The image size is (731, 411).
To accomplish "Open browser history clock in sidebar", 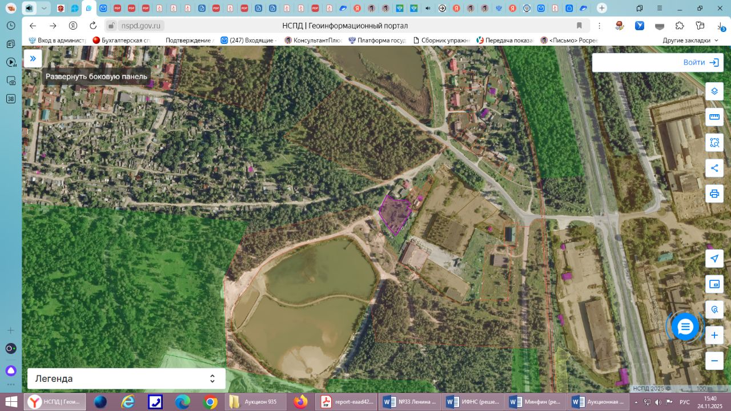I will [x=11, y=26].
